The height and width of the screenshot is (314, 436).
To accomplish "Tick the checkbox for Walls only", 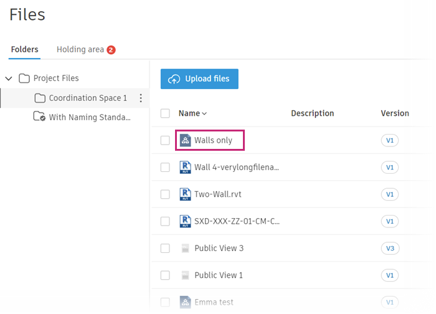I will tap(165, 141).
